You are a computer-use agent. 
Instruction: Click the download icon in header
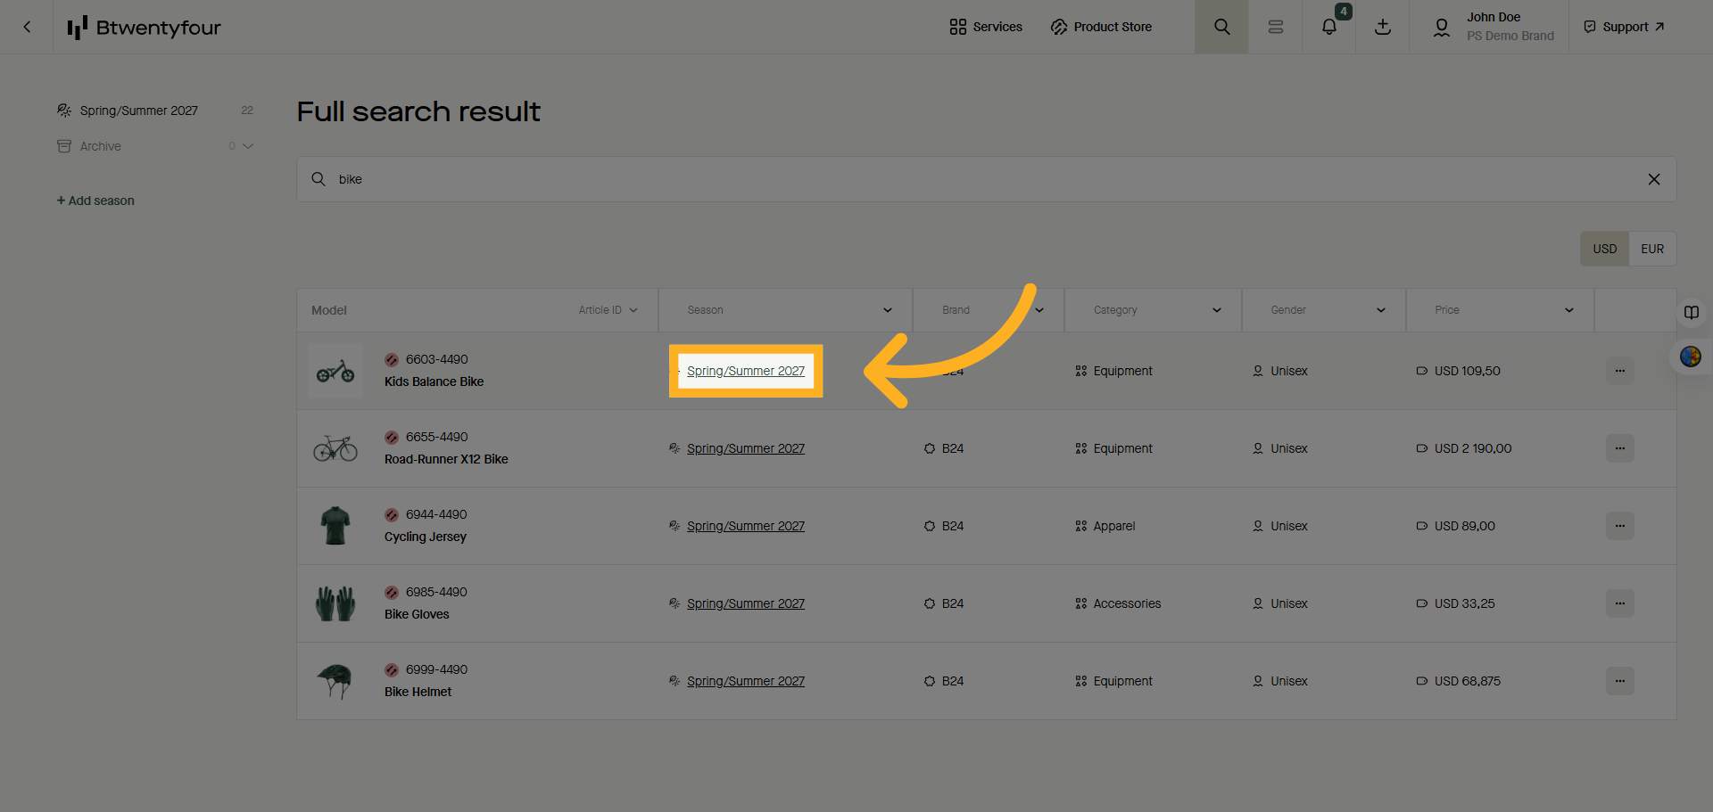point(1382,27)
